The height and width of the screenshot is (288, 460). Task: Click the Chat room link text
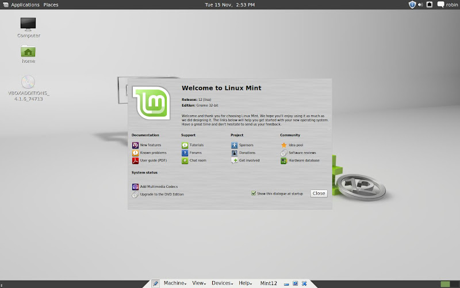pyautogui.click(x=198, y=161)
